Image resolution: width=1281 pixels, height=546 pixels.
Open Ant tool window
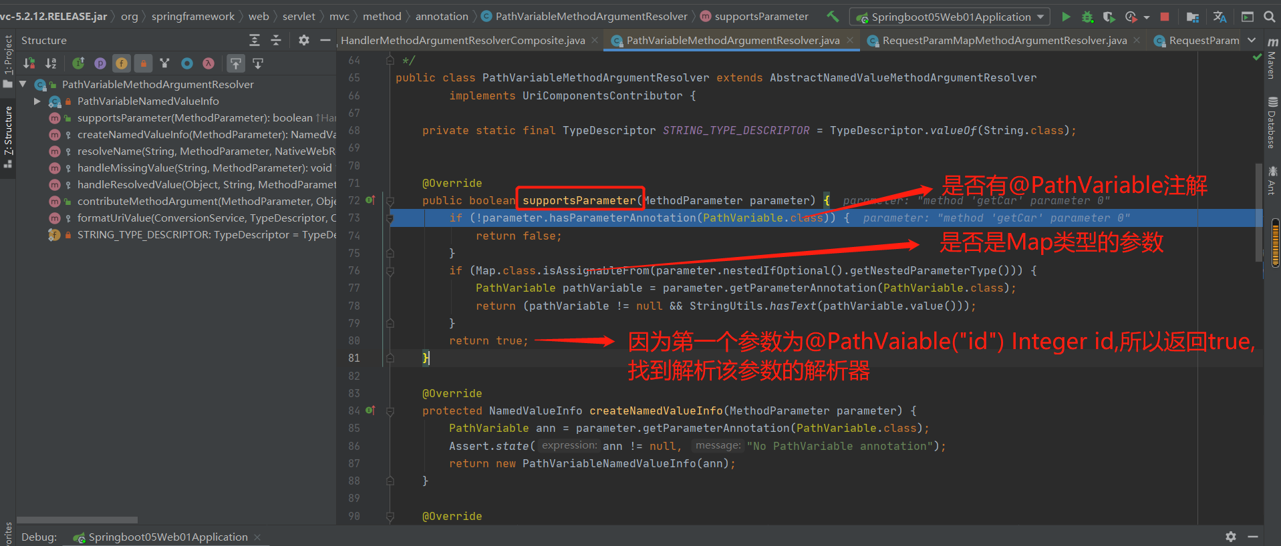pos(1272,180)
